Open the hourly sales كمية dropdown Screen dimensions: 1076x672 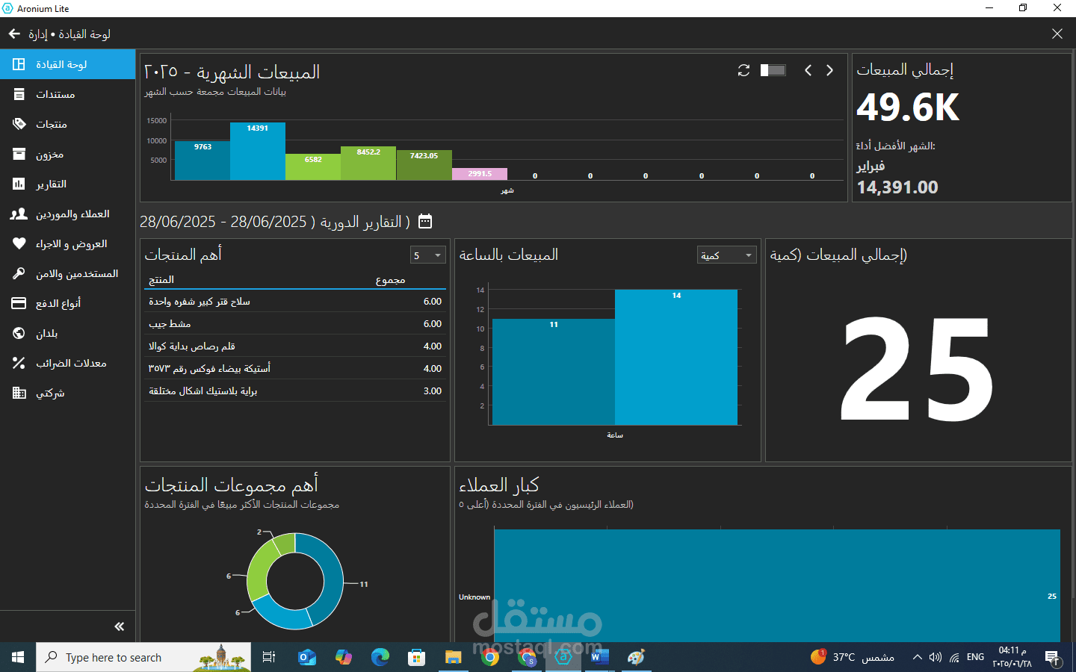(727, 255)
